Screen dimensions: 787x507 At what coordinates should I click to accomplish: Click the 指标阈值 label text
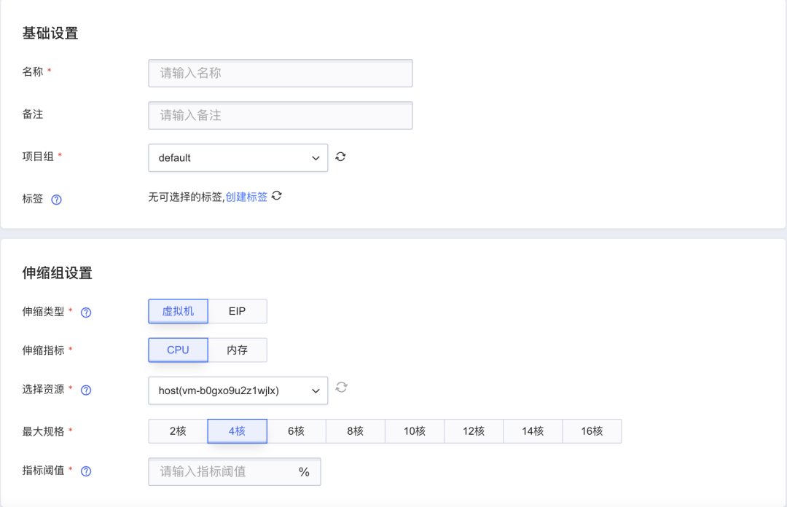click(x=43, y=471)
